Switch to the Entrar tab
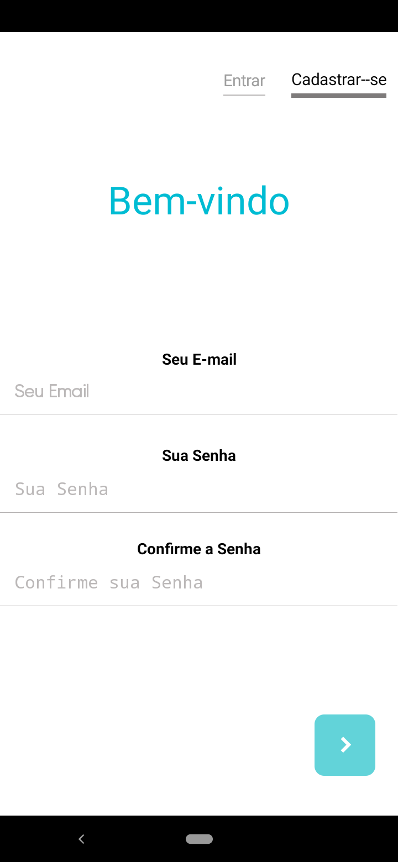Image resolution: width=398 pixels, height=862 pixels. 244,81
